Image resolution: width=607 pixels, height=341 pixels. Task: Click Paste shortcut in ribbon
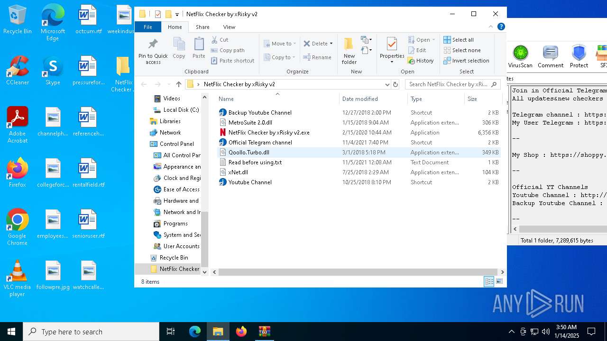232,61
